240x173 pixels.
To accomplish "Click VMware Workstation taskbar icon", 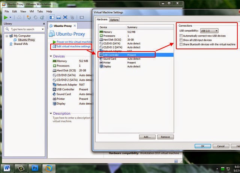I will [49, 168].
